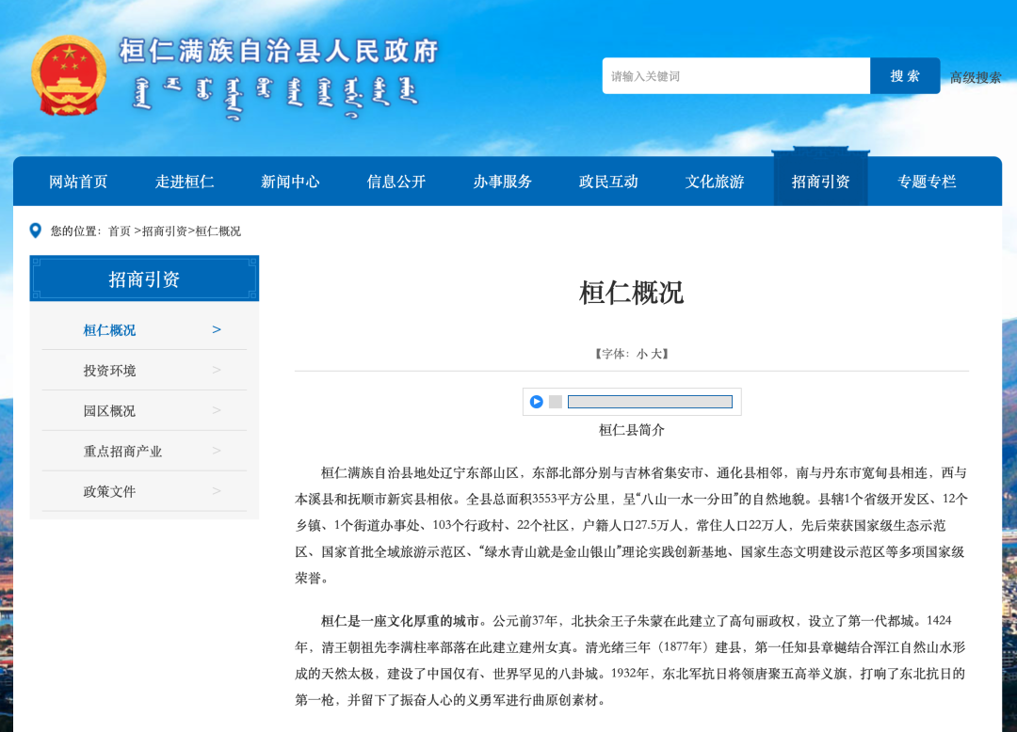Click the arrow next to 重点招商产业
1017x732 pixels.
coord(217,451)
